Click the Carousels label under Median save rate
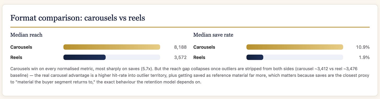Viewport: 380px width, 99px height. click(204, 47)
